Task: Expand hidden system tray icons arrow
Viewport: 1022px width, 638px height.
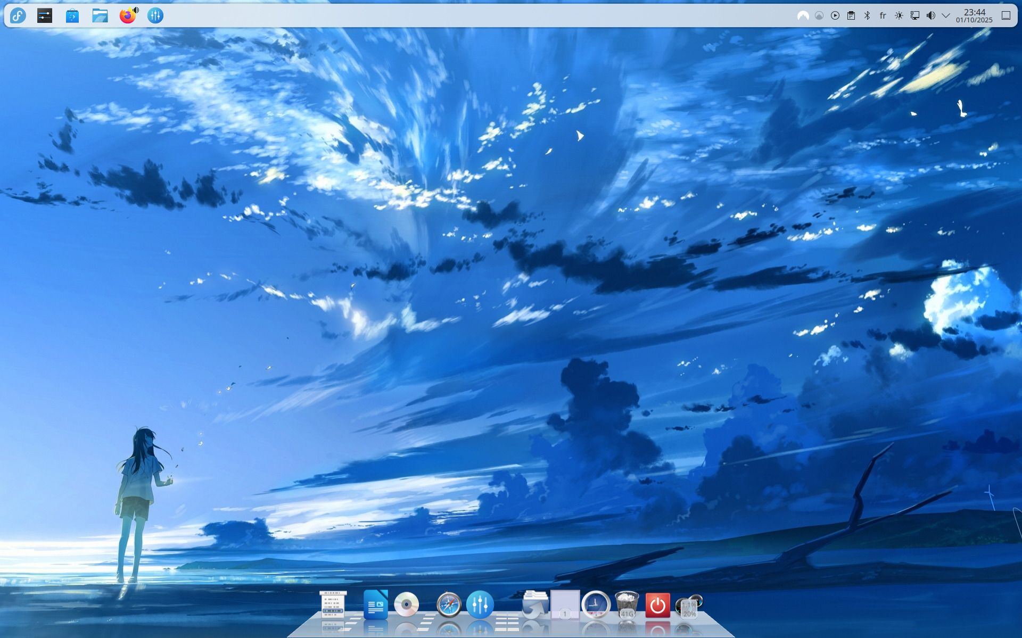Action: (x=946, y=15)
